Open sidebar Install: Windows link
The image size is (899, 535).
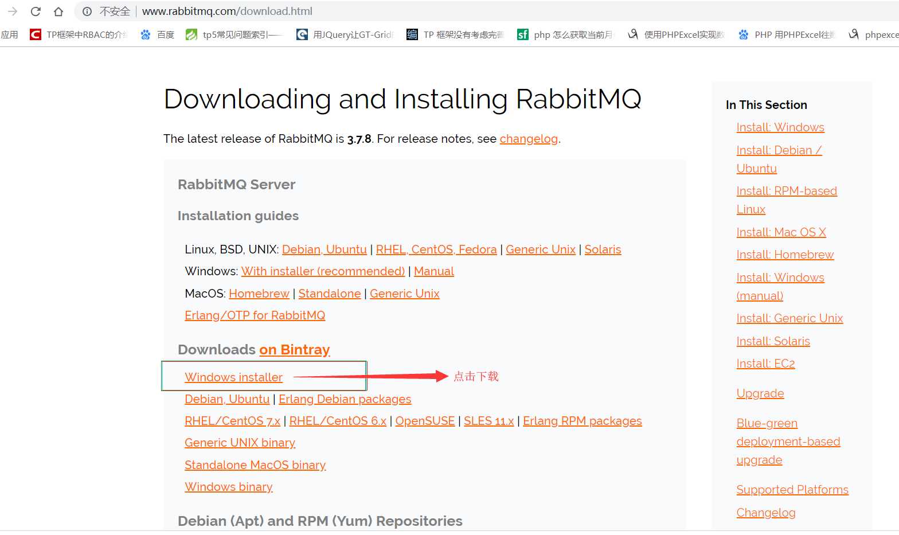point(780,127)
